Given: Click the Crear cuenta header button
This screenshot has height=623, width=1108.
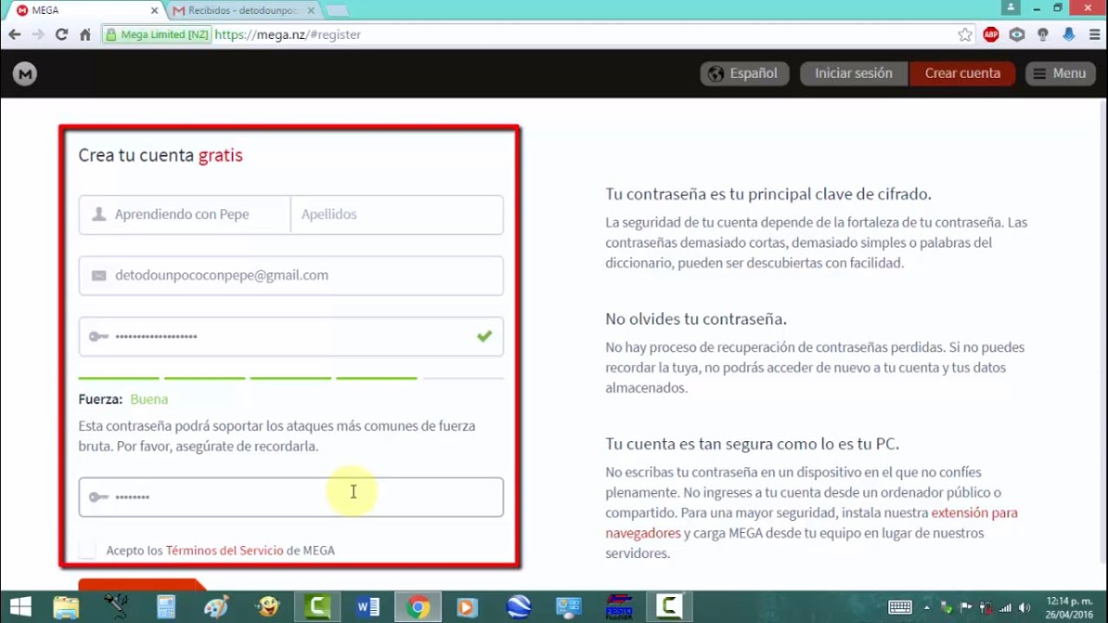Looking at the screenshot, I should (x=962, y=74).
